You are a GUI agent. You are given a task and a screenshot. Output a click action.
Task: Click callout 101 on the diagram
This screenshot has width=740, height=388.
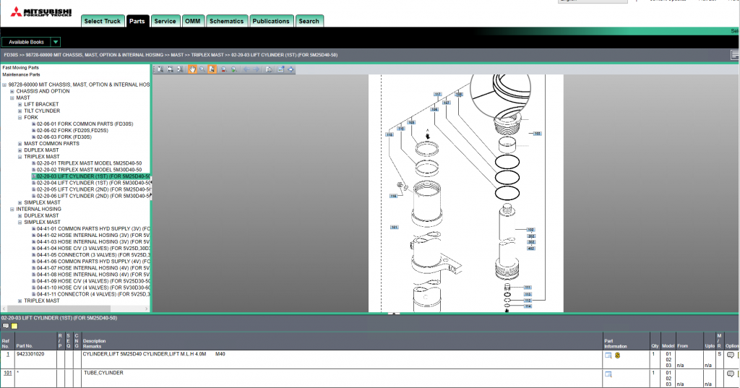point(394,227)
